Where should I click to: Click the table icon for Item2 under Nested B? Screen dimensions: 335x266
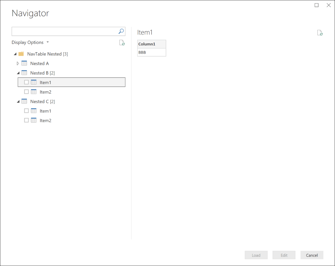[33, 92]
